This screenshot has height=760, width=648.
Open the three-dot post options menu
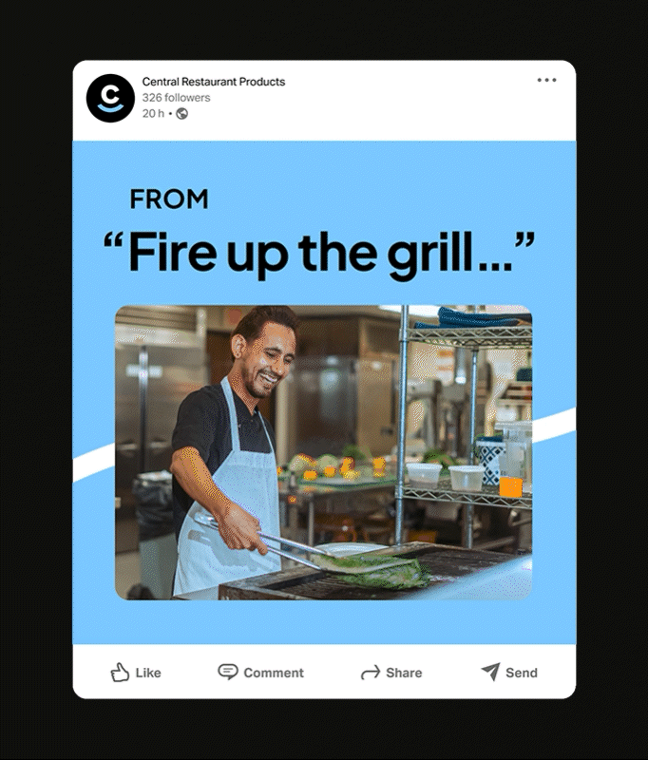(x=546, y=80)
